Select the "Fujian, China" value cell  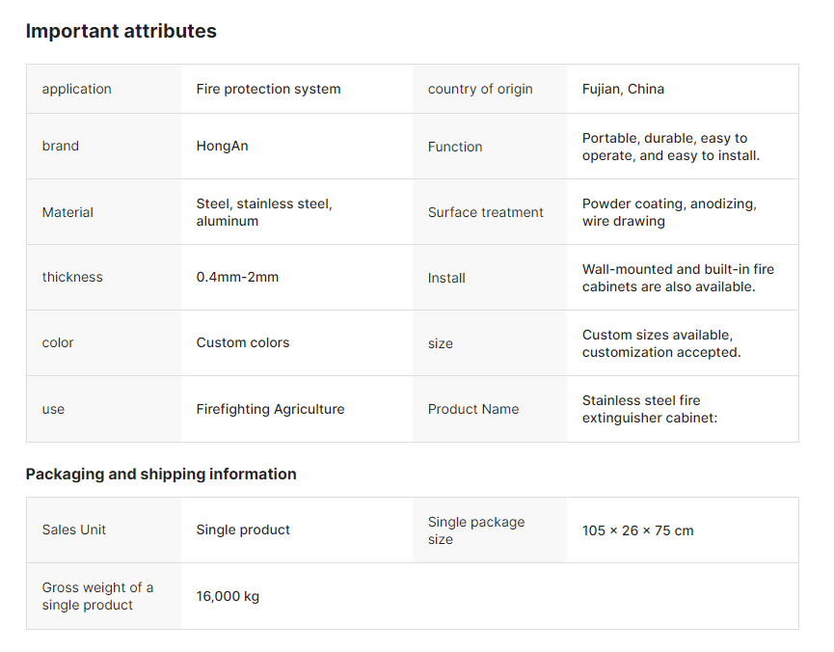623,89
